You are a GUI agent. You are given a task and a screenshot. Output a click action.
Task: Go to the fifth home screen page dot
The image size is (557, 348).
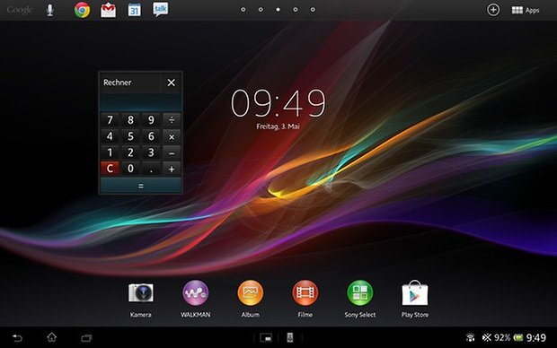click(313, 10)
